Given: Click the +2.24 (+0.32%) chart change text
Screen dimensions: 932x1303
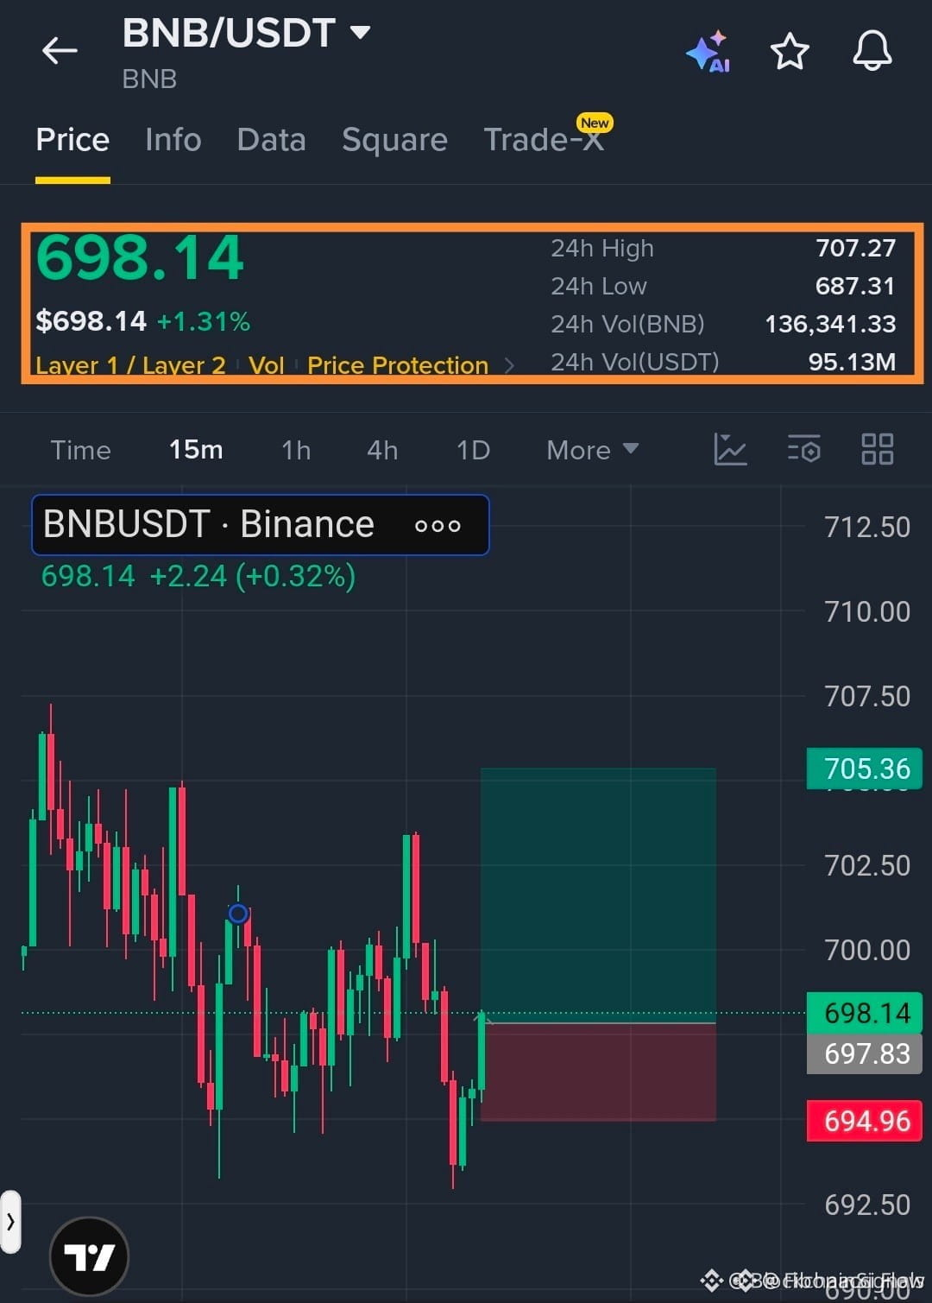Looking at the screenshot, I should [x=253, y=576].
